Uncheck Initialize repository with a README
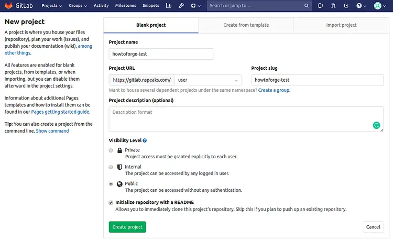This screenshot has height=251, width=393. click(111, 202)
